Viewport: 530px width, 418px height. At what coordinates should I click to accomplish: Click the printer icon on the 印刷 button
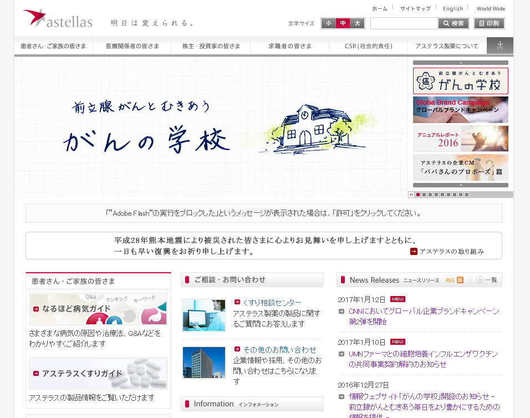click(x=482, y=23)
